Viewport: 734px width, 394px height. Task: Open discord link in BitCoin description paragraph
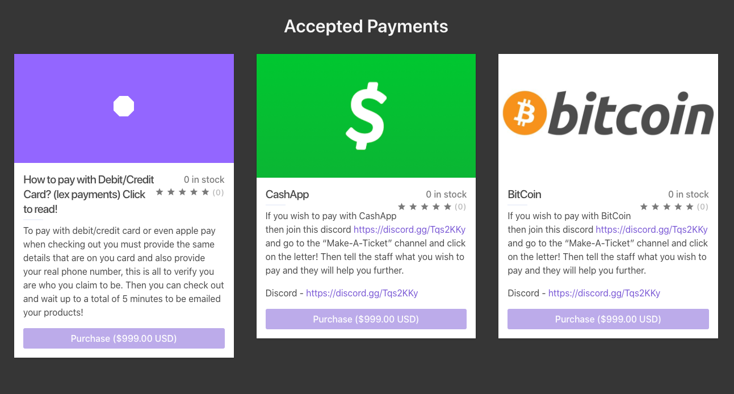pyautogui.click(x=651, y=230)
